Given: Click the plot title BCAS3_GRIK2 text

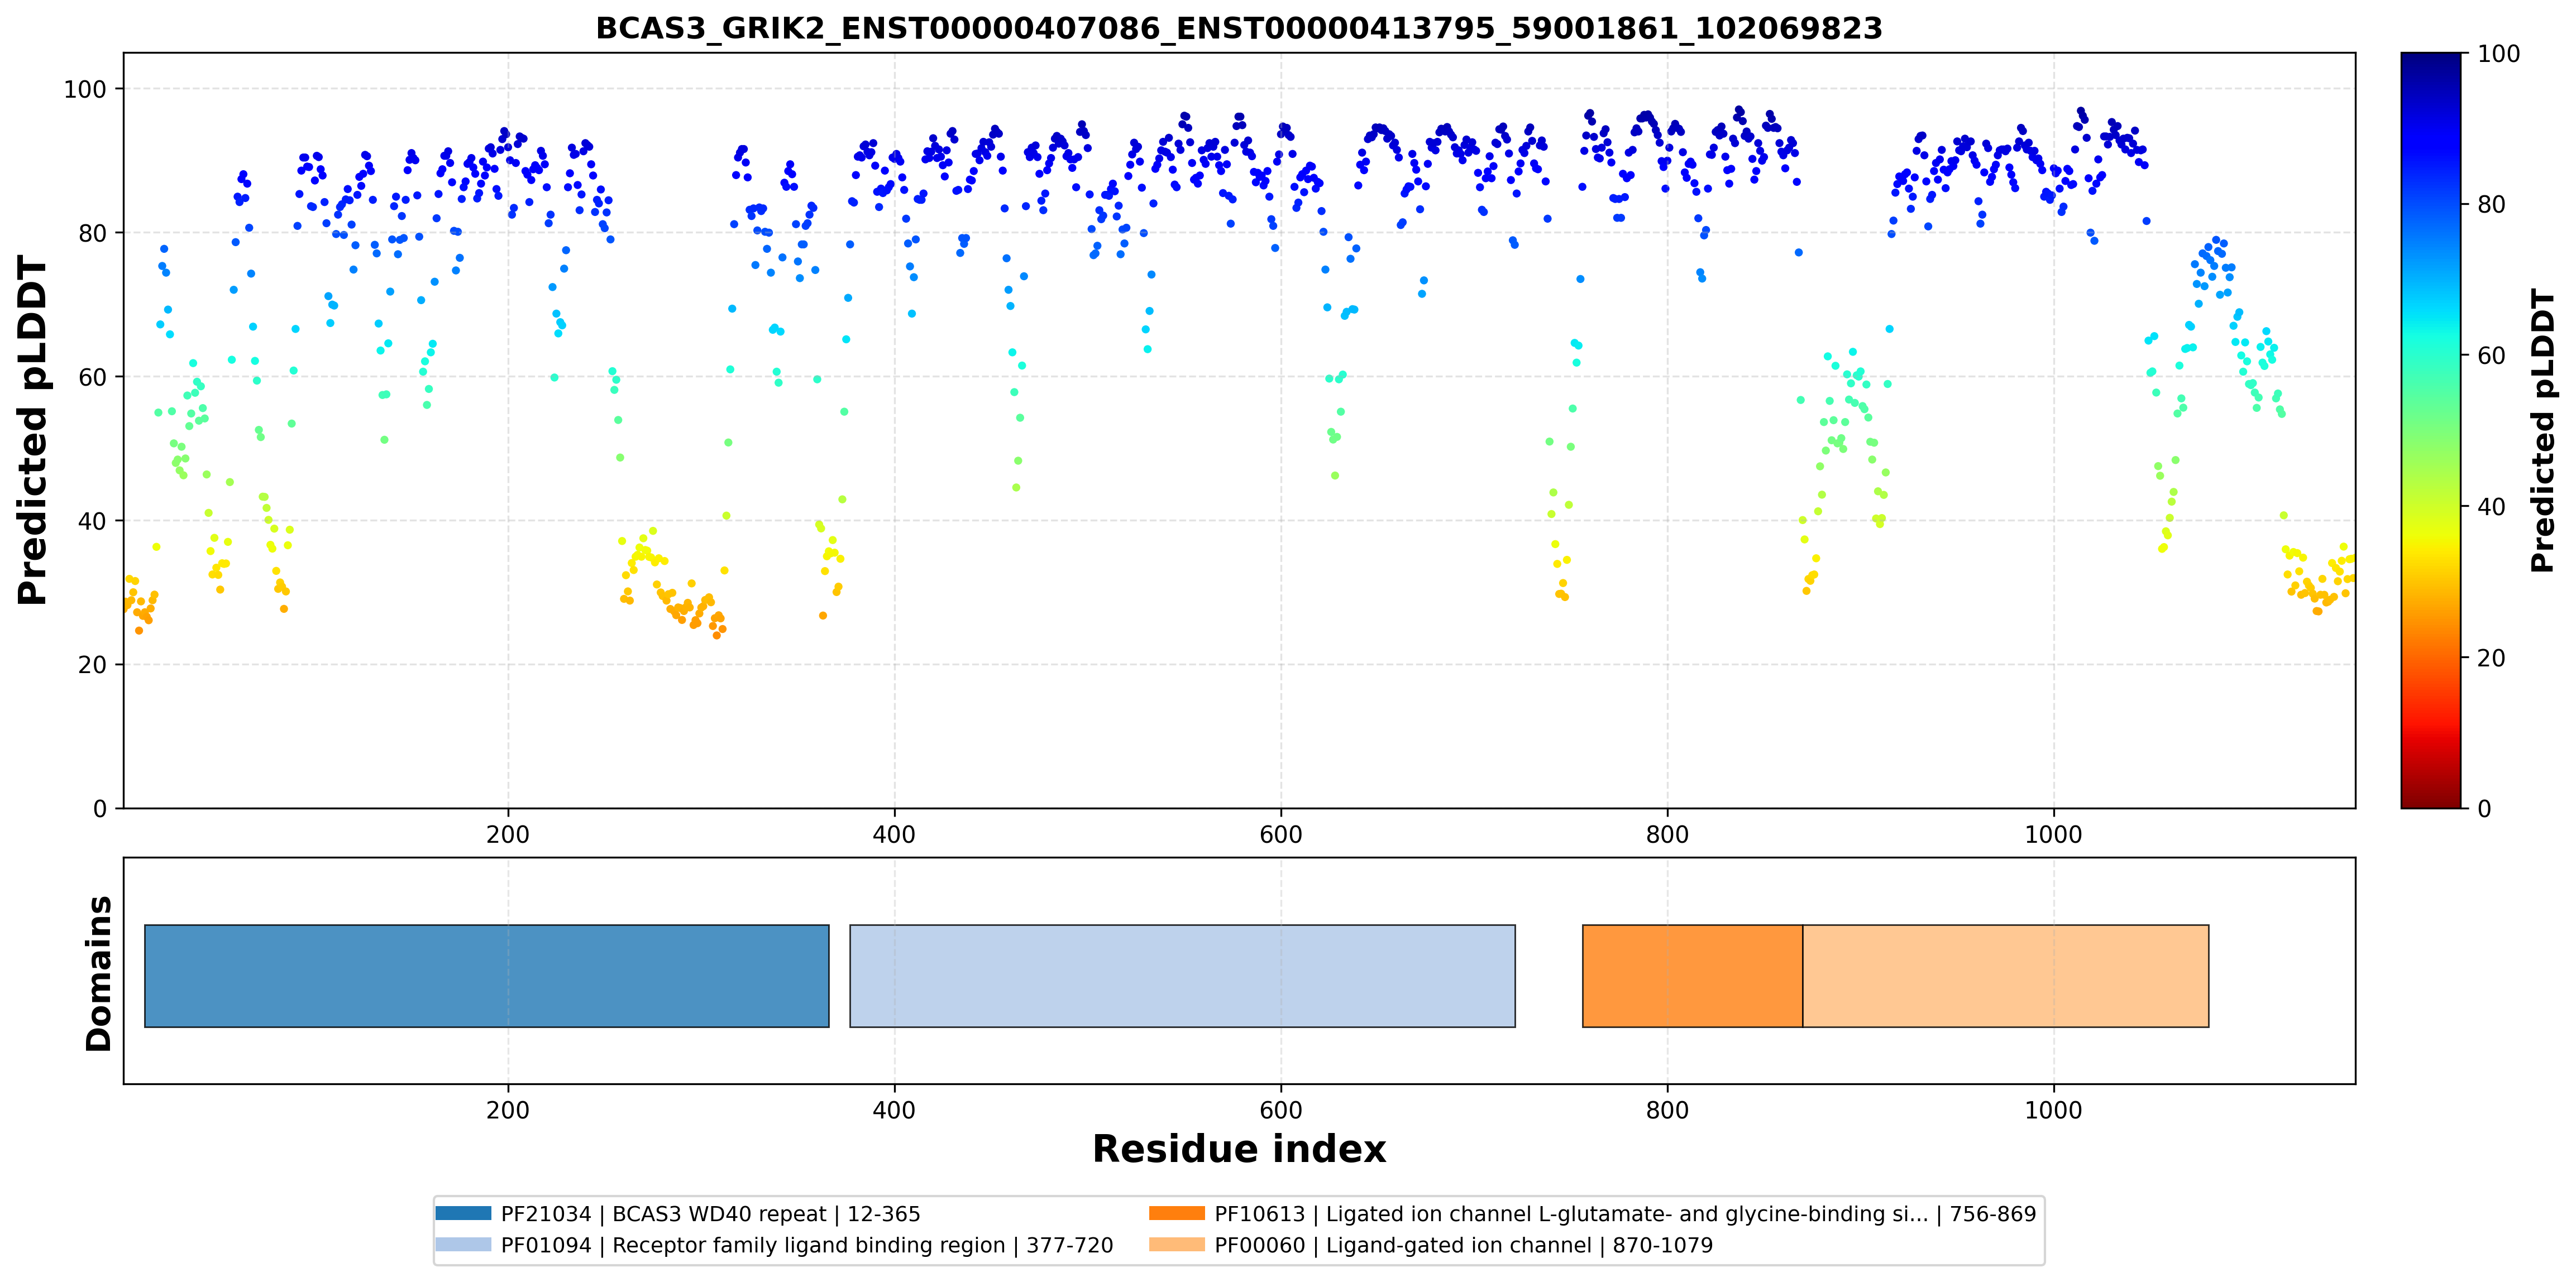Looking at the screenshot, I should click(x=1239, y=28).
